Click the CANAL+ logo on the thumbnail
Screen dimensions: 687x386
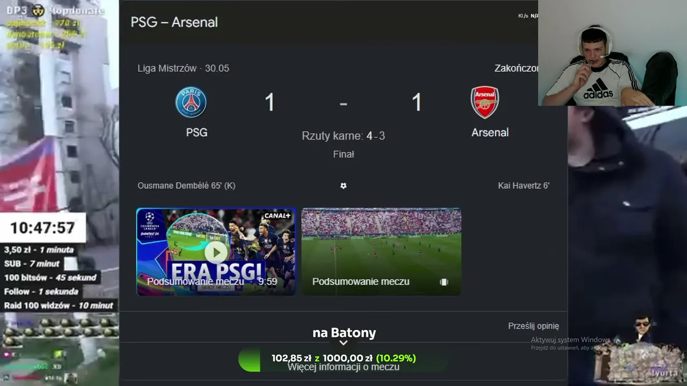tap(277, 216)
